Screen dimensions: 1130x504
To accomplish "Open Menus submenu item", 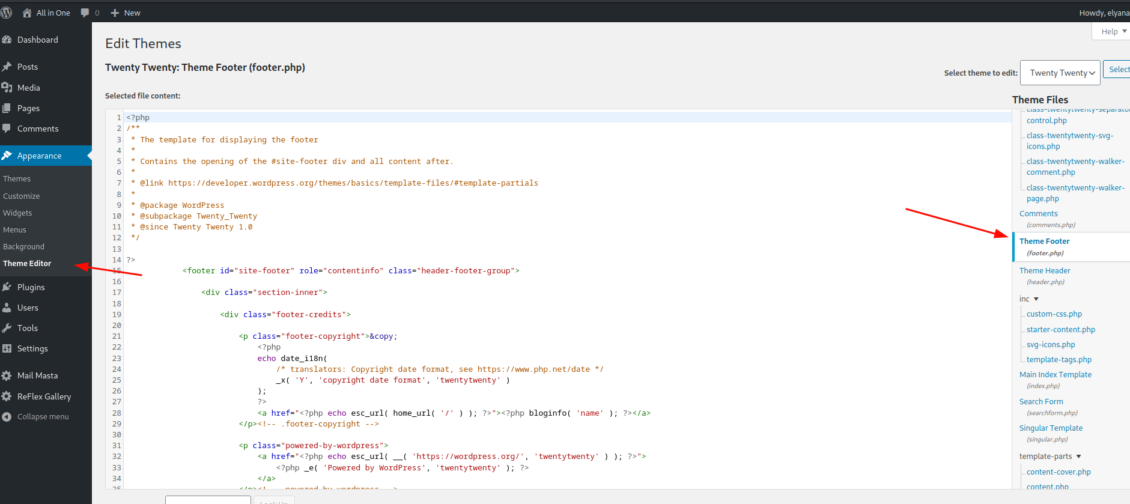I will pos(14,230).
